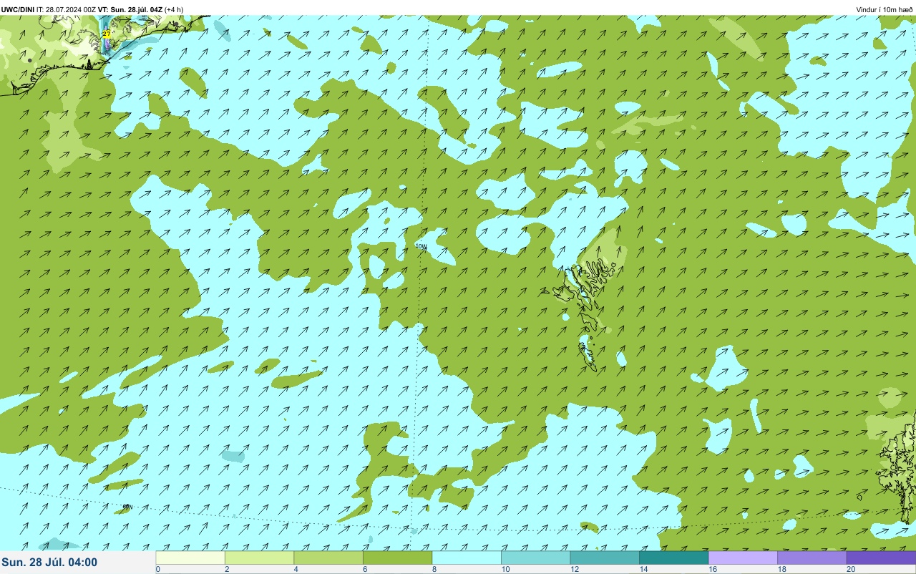Click the 2–4 m/s light green legend swatch
The width and height of the screenshot is (916, 574).
point(259,558)
